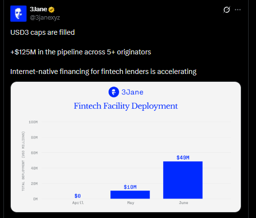
Task: Click the $10M value label
Action: (x=130, y=187)
